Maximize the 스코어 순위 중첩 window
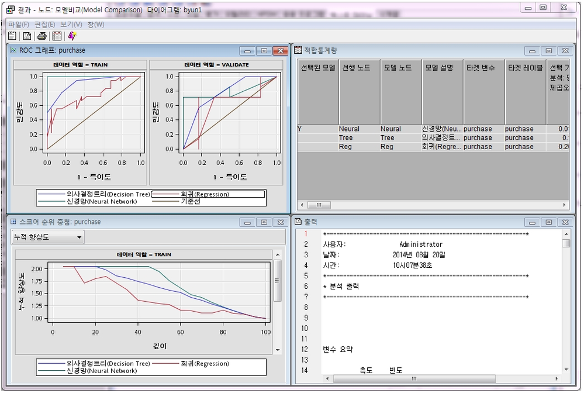The width and height of the screenshot is (584, 393). [x=264, y=222]
